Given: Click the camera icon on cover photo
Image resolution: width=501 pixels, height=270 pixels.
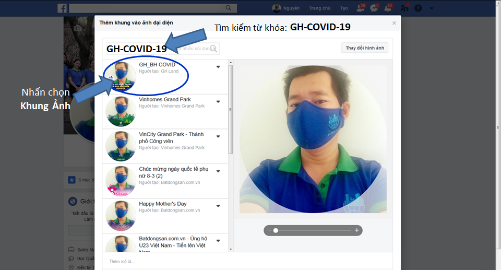Looking at the screenshot, I should (78, 29).
